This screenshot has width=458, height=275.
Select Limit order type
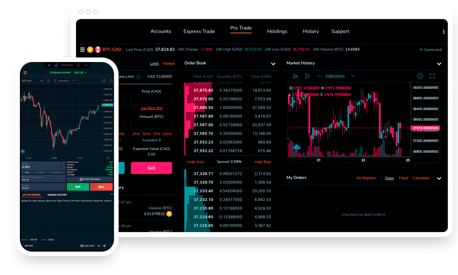point(154,64)
